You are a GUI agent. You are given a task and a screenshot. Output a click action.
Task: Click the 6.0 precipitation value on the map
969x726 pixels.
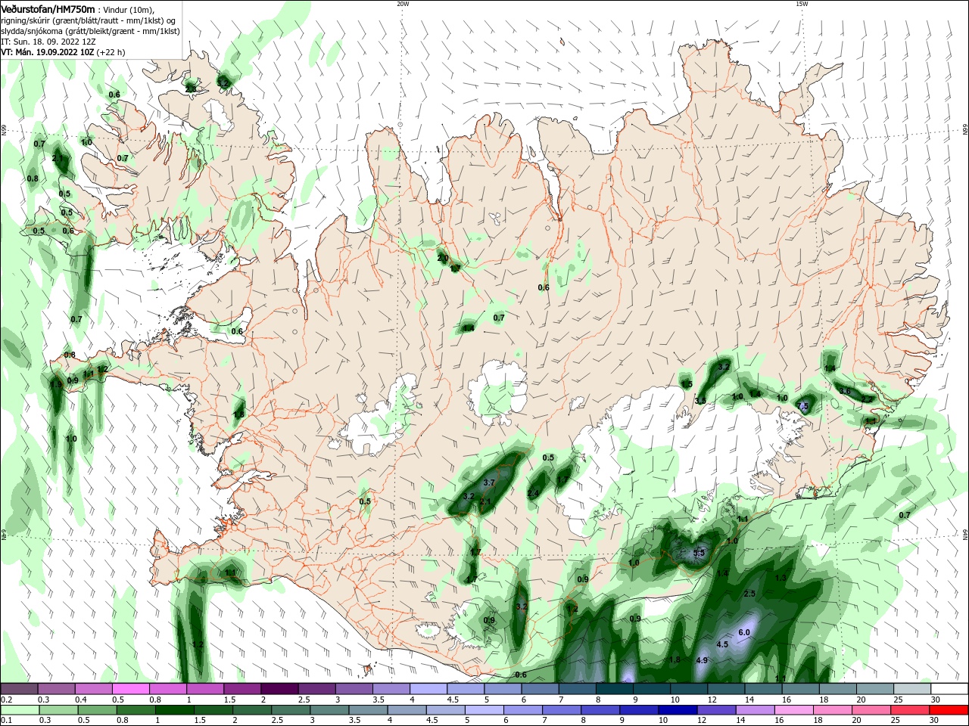[x=743, y=632]
